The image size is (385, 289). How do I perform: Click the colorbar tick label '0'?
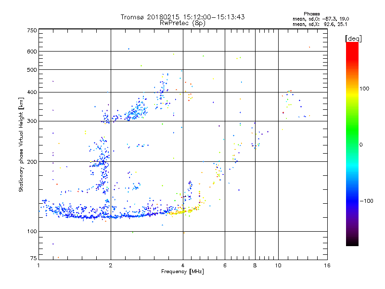point(361,144)
